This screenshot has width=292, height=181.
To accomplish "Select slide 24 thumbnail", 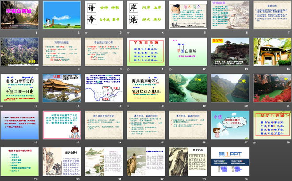I will [104, 125].
